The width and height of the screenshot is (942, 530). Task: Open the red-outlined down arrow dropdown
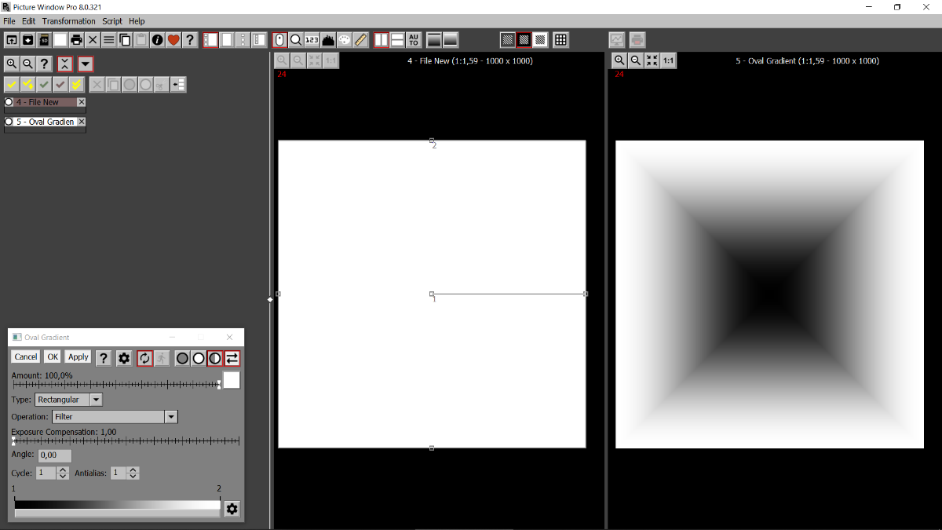click(86, 64)
